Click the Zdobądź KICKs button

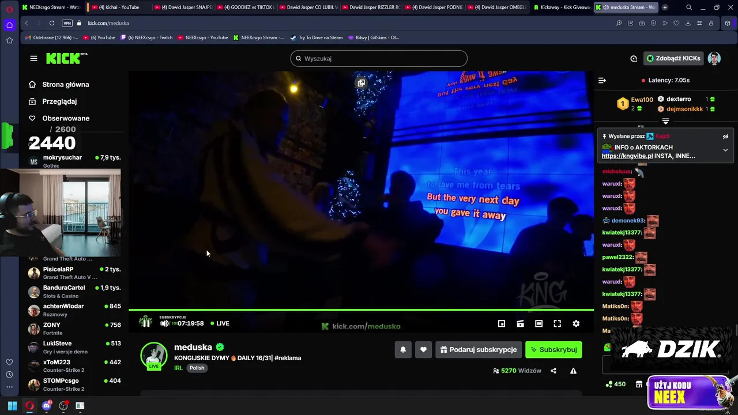point(673,58)
